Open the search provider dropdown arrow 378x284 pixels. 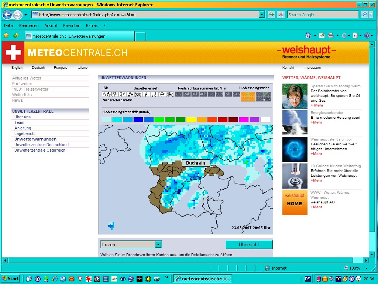click(x=371, y=15)
